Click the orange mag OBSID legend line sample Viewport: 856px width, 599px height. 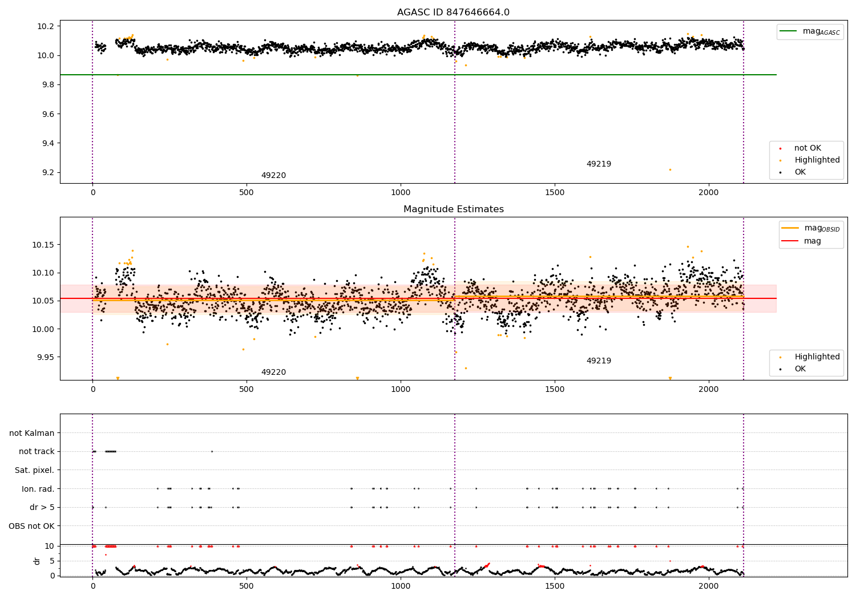click(790, 228)
